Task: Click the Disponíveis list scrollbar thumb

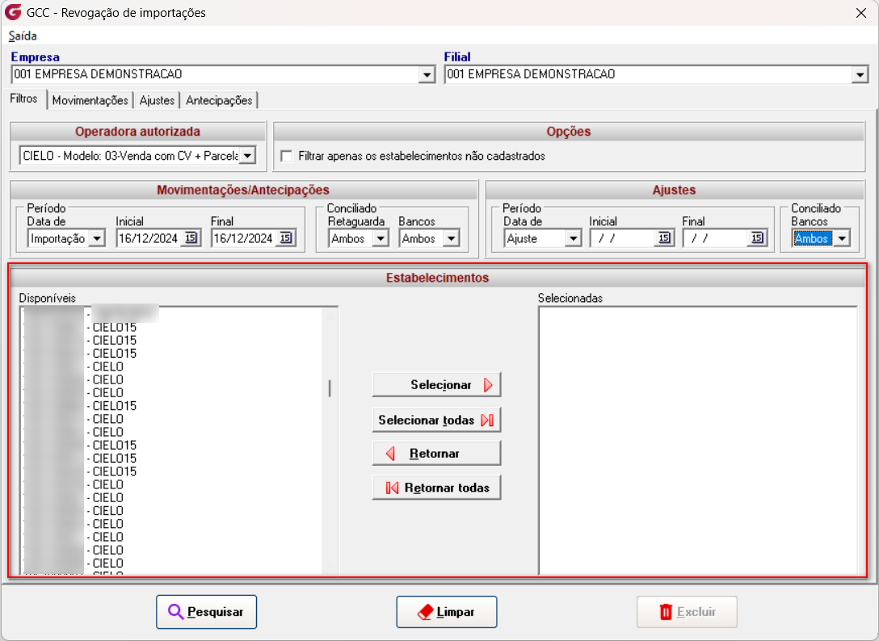Action: pyautogui.click(x=330, y=388)
